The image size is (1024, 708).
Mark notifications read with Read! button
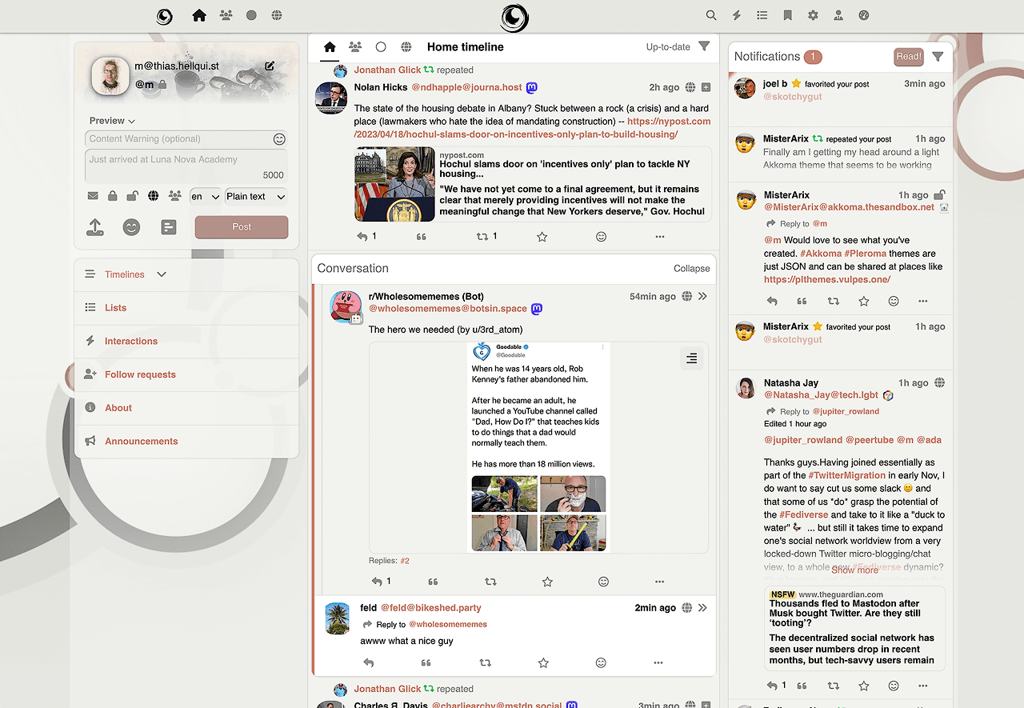pyautogui.click(x=909, y=57)
